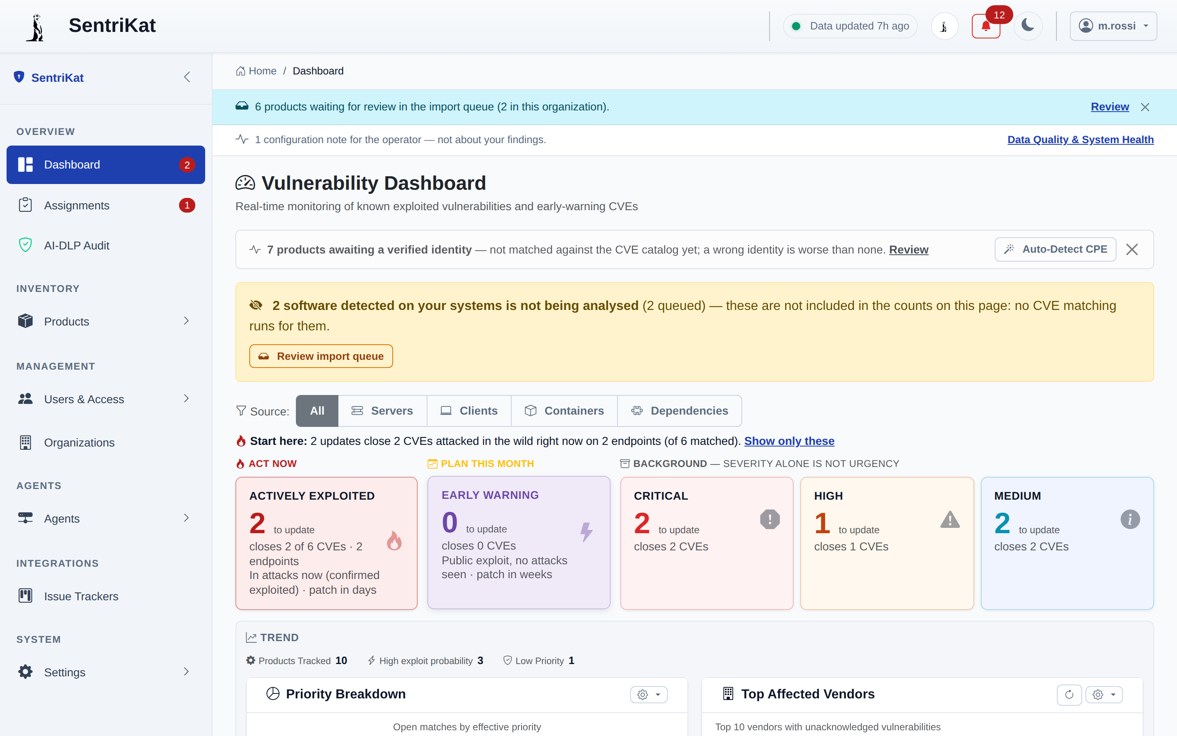Screen dimensions: 1177x736
Task: Click the warning triangle in High card
Action: (x=950, y=519)
